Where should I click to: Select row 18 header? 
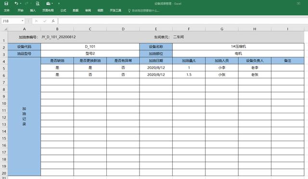[4, 159]
